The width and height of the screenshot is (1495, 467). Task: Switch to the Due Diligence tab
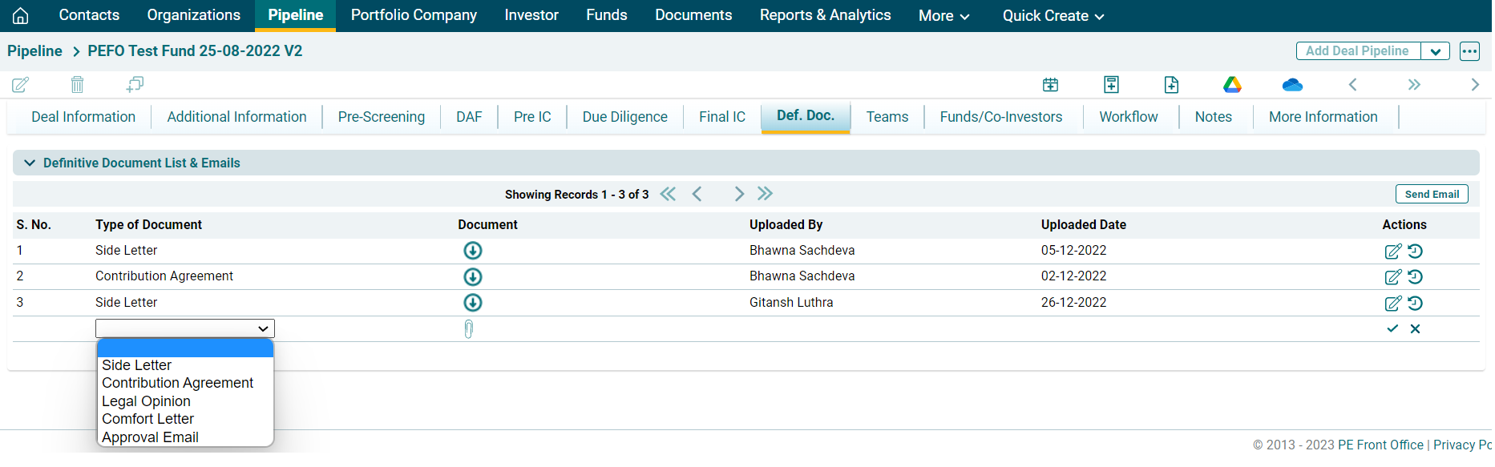click(x=624, y=117)
